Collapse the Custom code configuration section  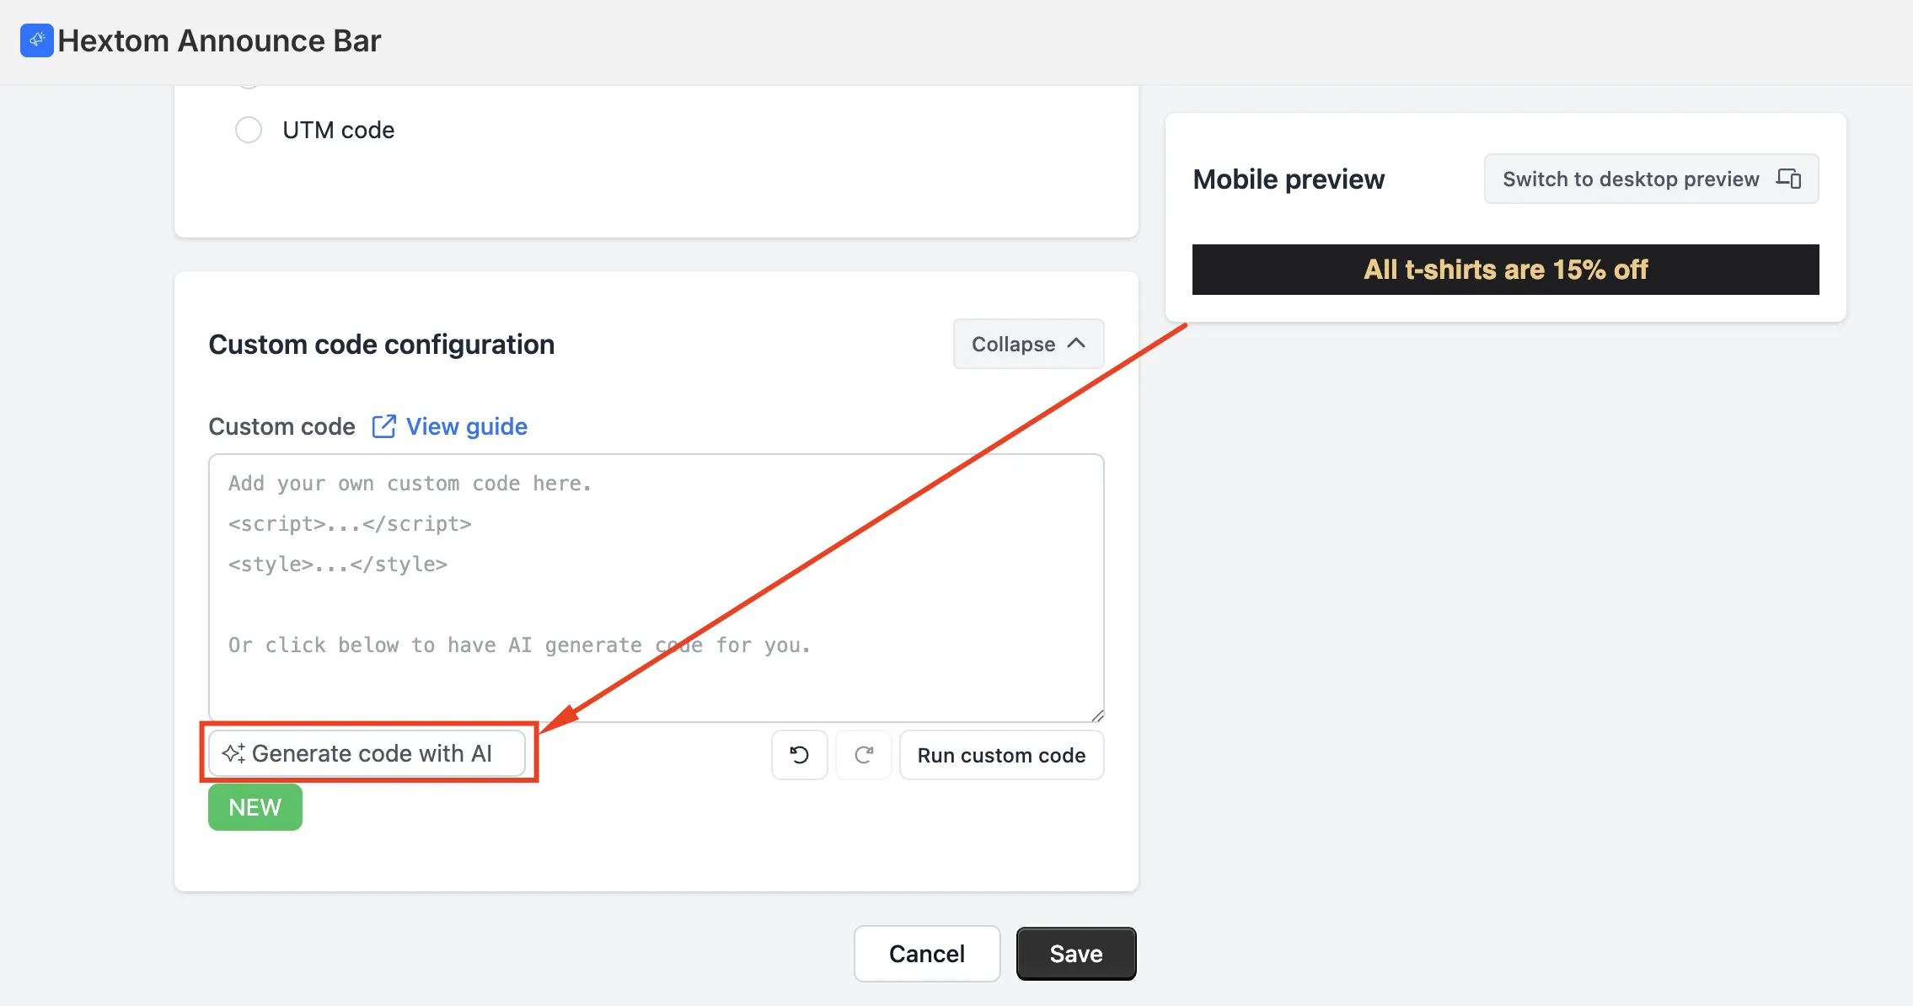(1028, 344)
